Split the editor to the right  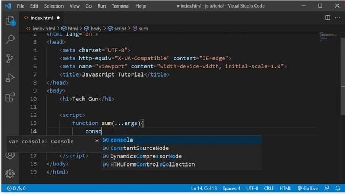[328, 18]
